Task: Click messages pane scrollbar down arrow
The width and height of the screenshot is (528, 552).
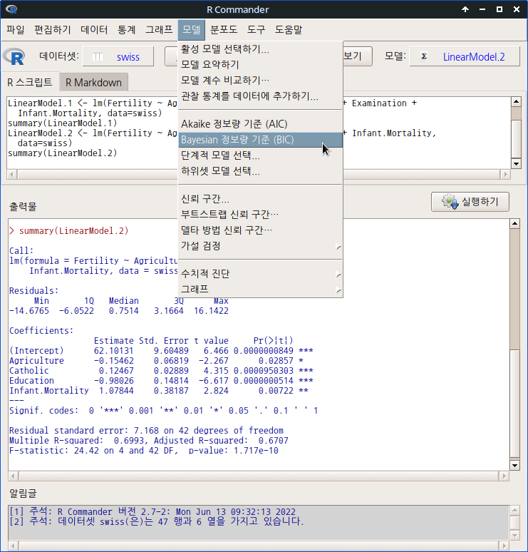Action: coord(514,536)
